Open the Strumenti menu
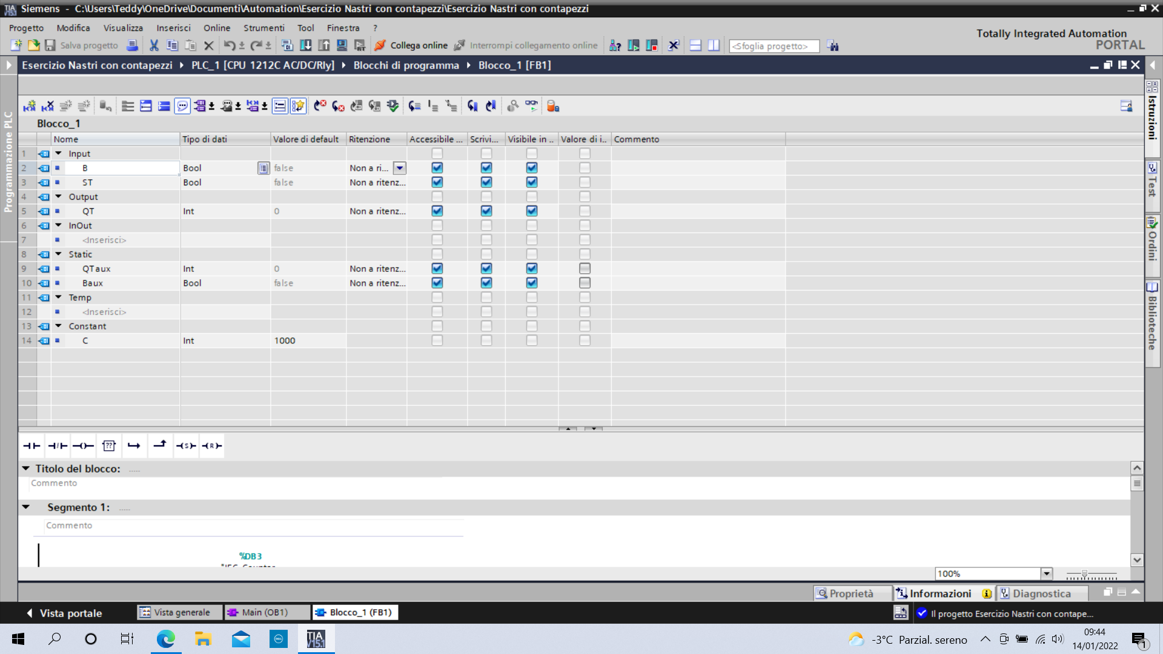Screen dimensions: 1163x654 pos(263,28)
